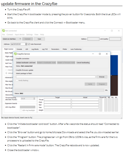Screen dimensions: 126x155
Task: Click the Scan button
Action: click(x=39, y=39)
